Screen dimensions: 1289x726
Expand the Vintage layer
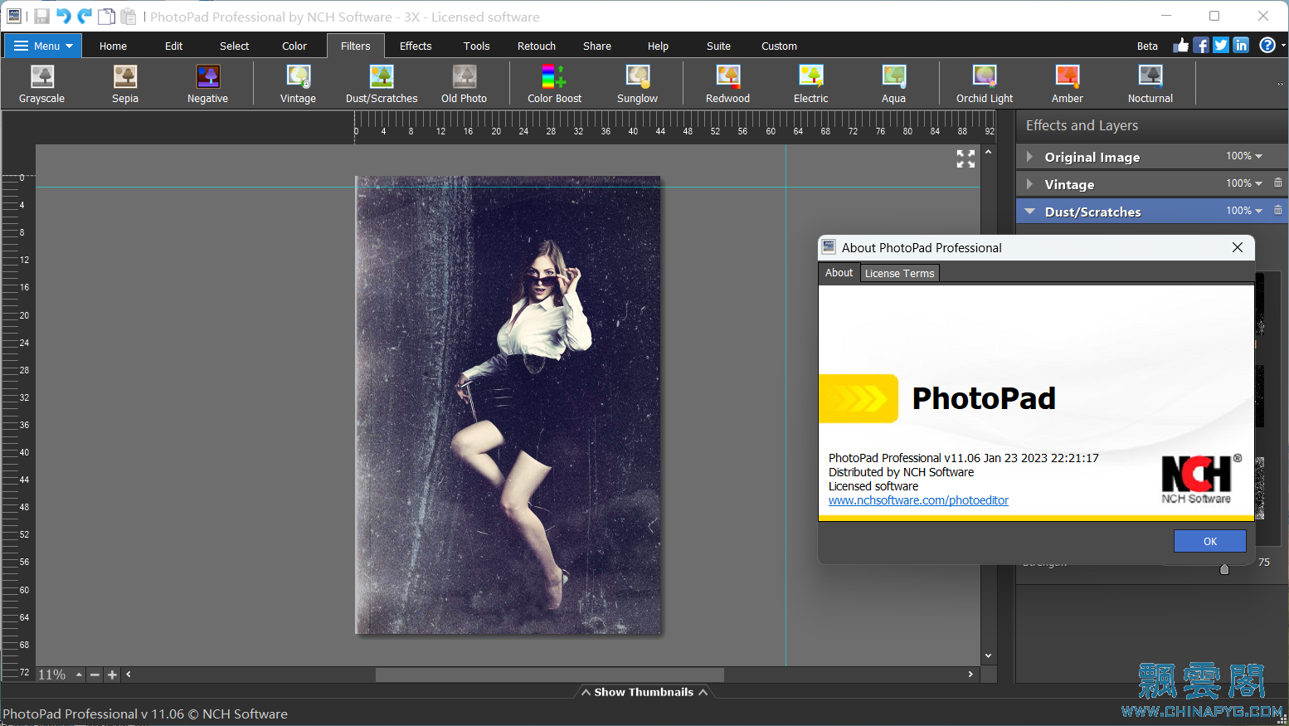pyautogui.click(x=1029, y=184)
